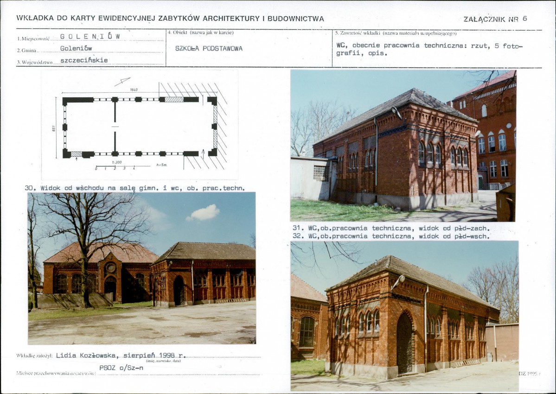
Task: Click the floor plan drawing
Action: [140, 125]
